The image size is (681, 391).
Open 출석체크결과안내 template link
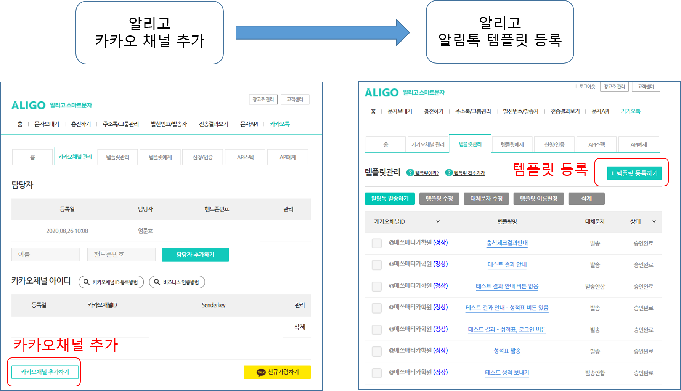tap(507, 243)
